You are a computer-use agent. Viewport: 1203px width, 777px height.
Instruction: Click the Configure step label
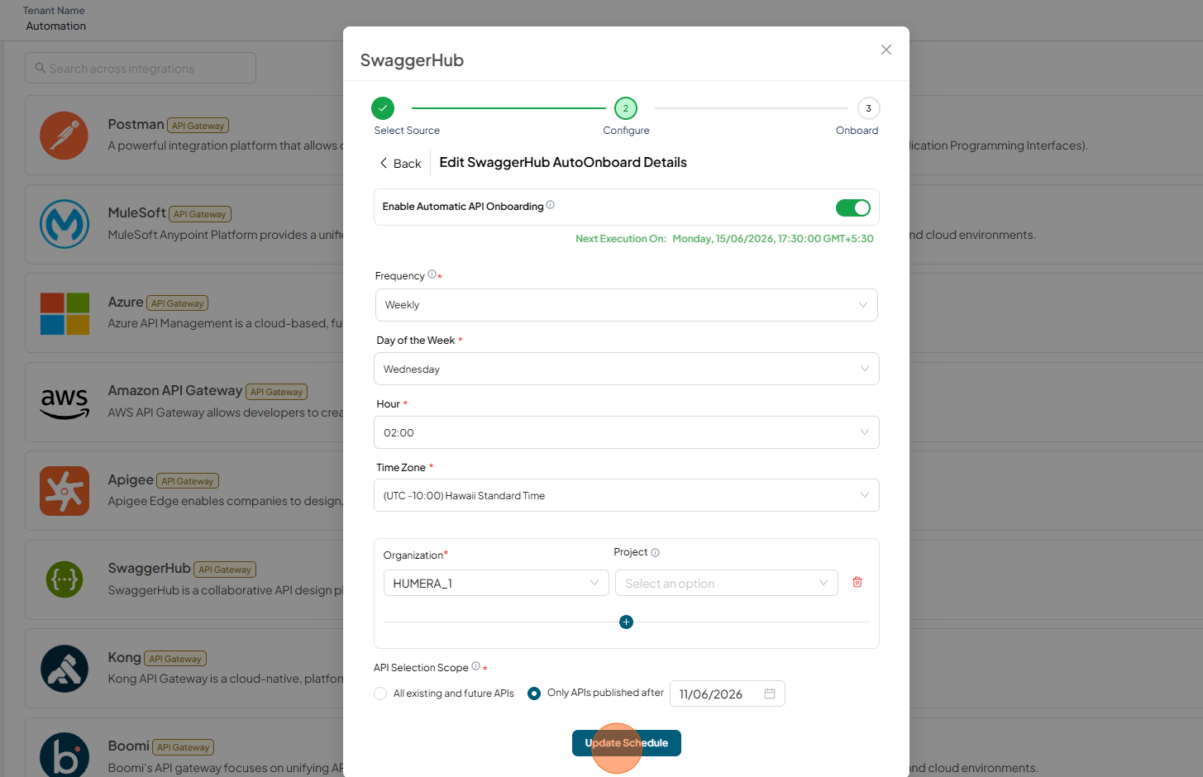pyautogui.click(x=626, y=131)
